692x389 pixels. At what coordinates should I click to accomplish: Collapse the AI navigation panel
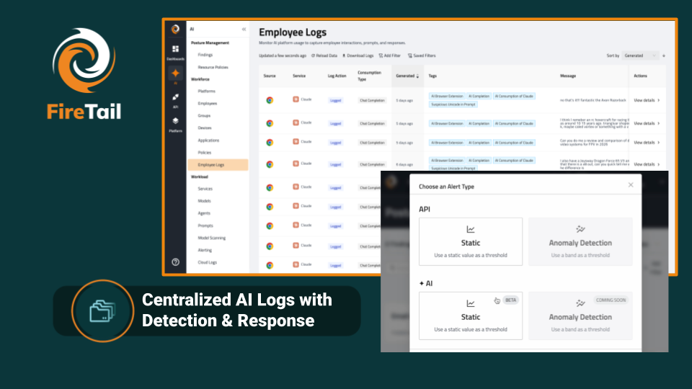244,29
